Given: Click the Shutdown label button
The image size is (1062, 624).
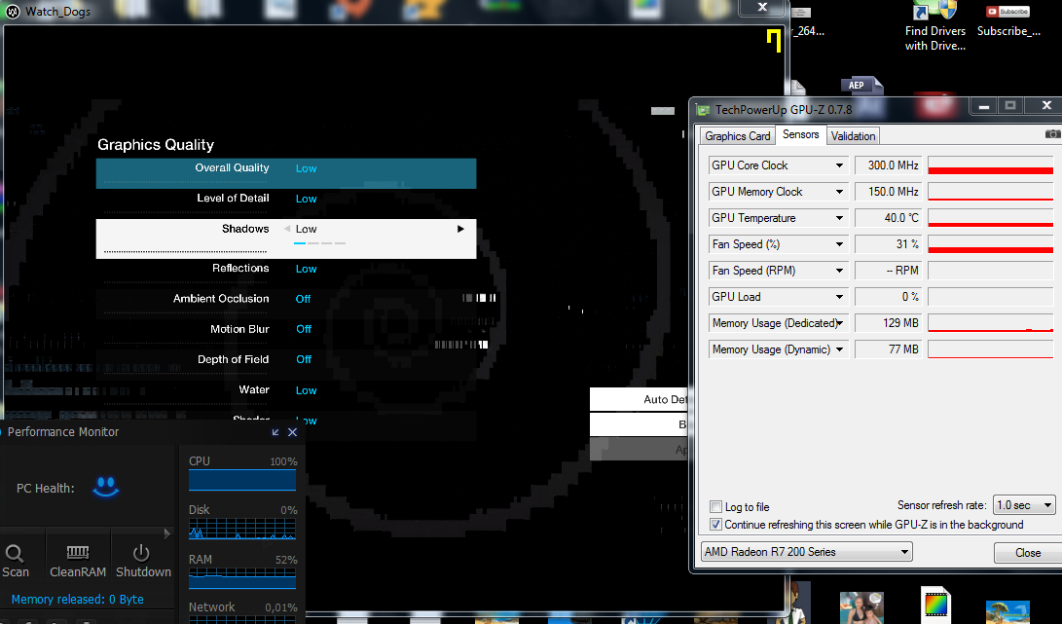Looking at the screenshot, I should point(144,571).
